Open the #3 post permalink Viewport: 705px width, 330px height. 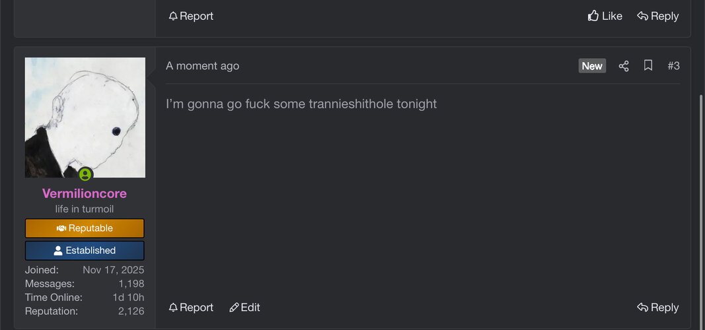tap(673, 66)
